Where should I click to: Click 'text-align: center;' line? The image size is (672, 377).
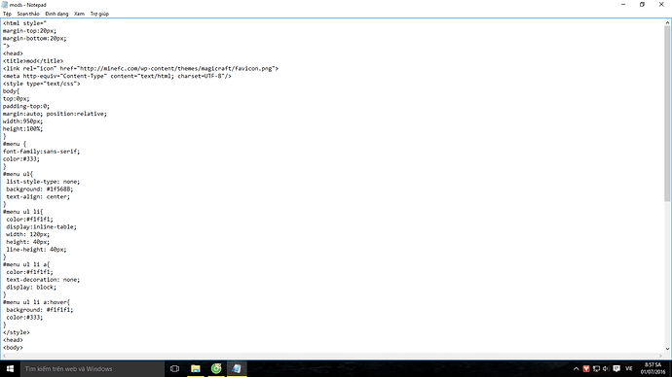(x=38, y=196)
